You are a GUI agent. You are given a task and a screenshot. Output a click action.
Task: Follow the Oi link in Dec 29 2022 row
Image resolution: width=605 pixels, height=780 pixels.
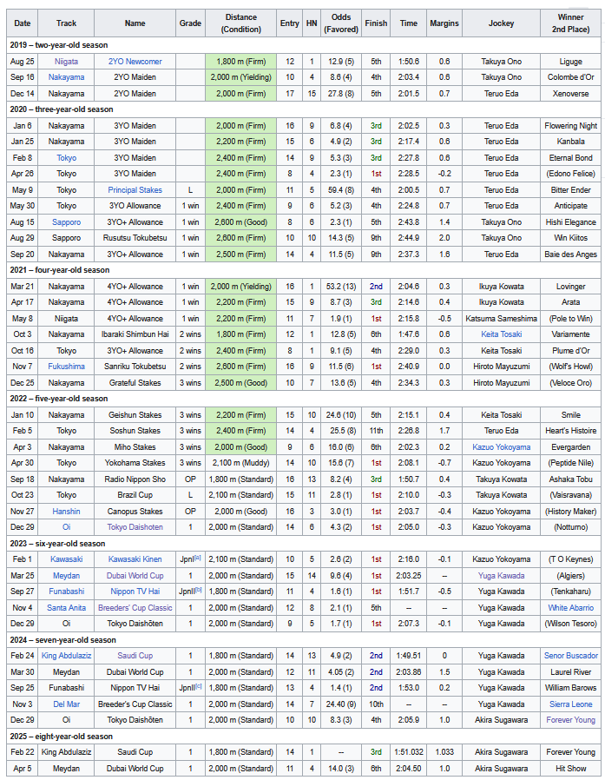pos(66,526)
